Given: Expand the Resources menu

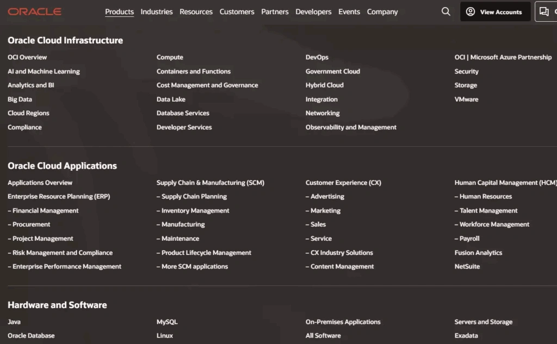Looking at the screenshot, I should [x=196, y=11].
